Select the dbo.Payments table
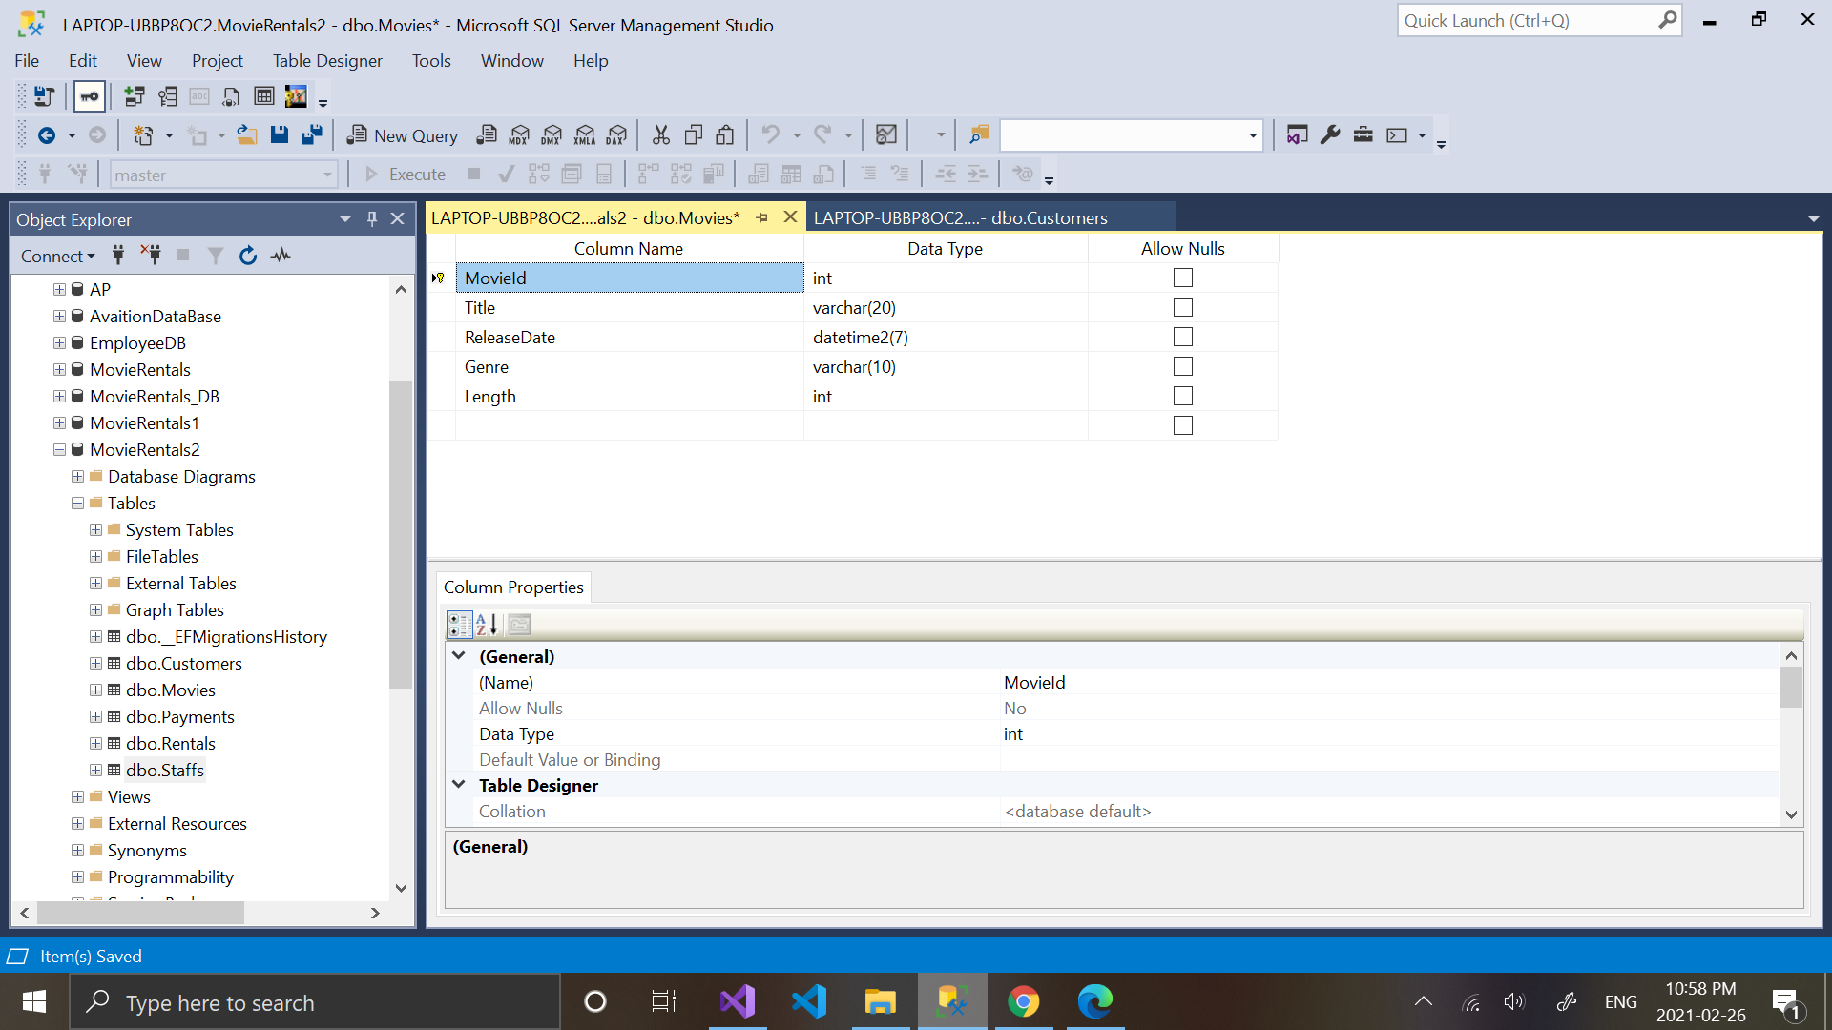Image resolution: width=1832 pixels, height=1030 pixels. (x=179, y=716)
